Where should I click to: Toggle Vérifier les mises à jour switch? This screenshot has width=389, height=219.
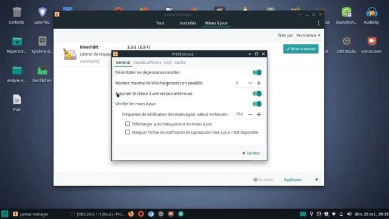256,104
